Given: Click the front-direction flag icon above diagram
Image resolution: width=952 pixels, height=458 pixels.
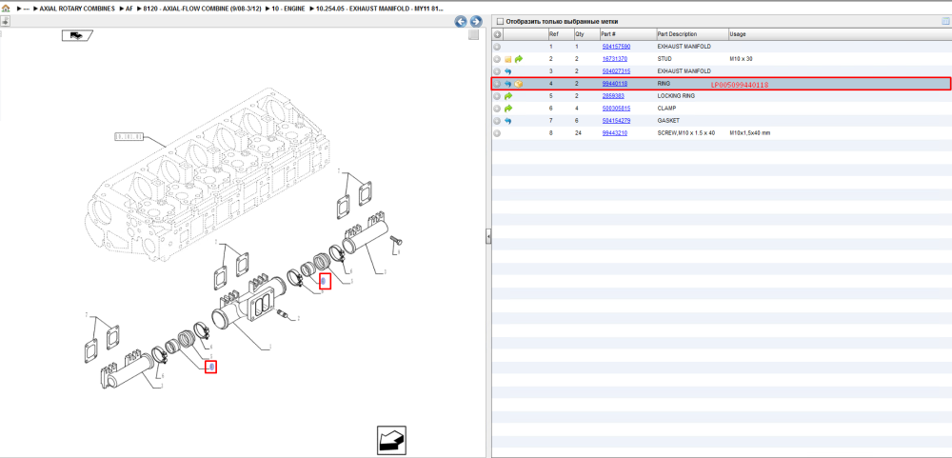Looking at the screenshot, I should click(76, 36).
